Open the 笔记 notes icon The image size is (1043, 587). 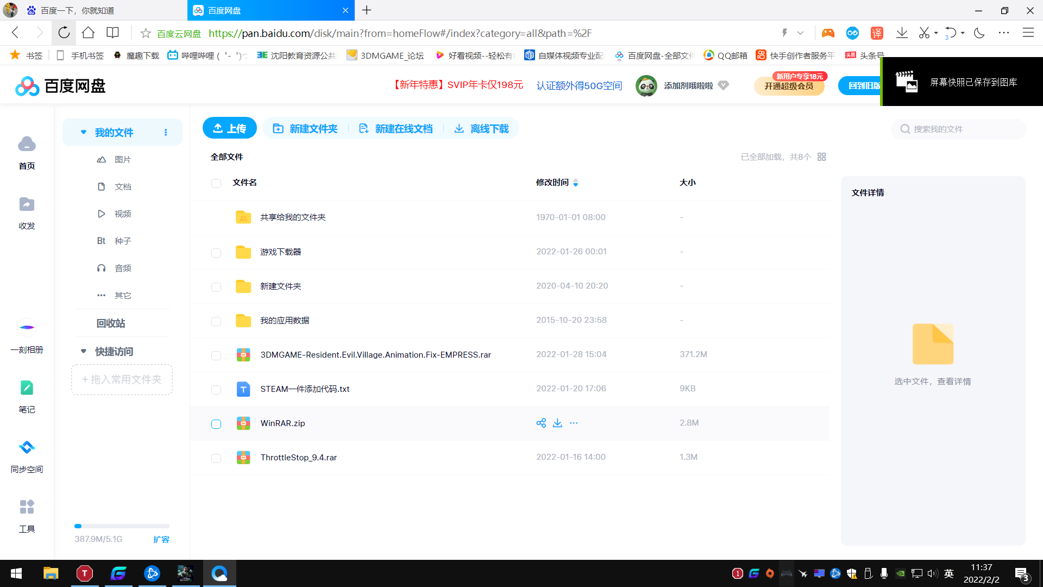[x=27, y=388]
